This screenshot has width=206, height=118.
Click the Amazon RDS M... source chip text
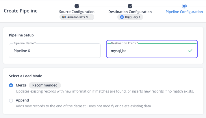(79, 17)
